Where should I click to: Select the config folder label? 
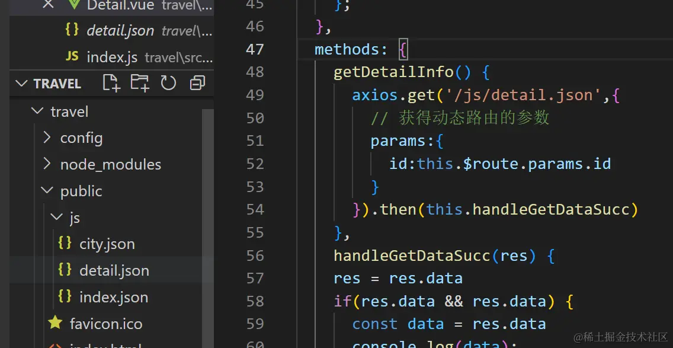pyautogui.click(x=82, y=138)
